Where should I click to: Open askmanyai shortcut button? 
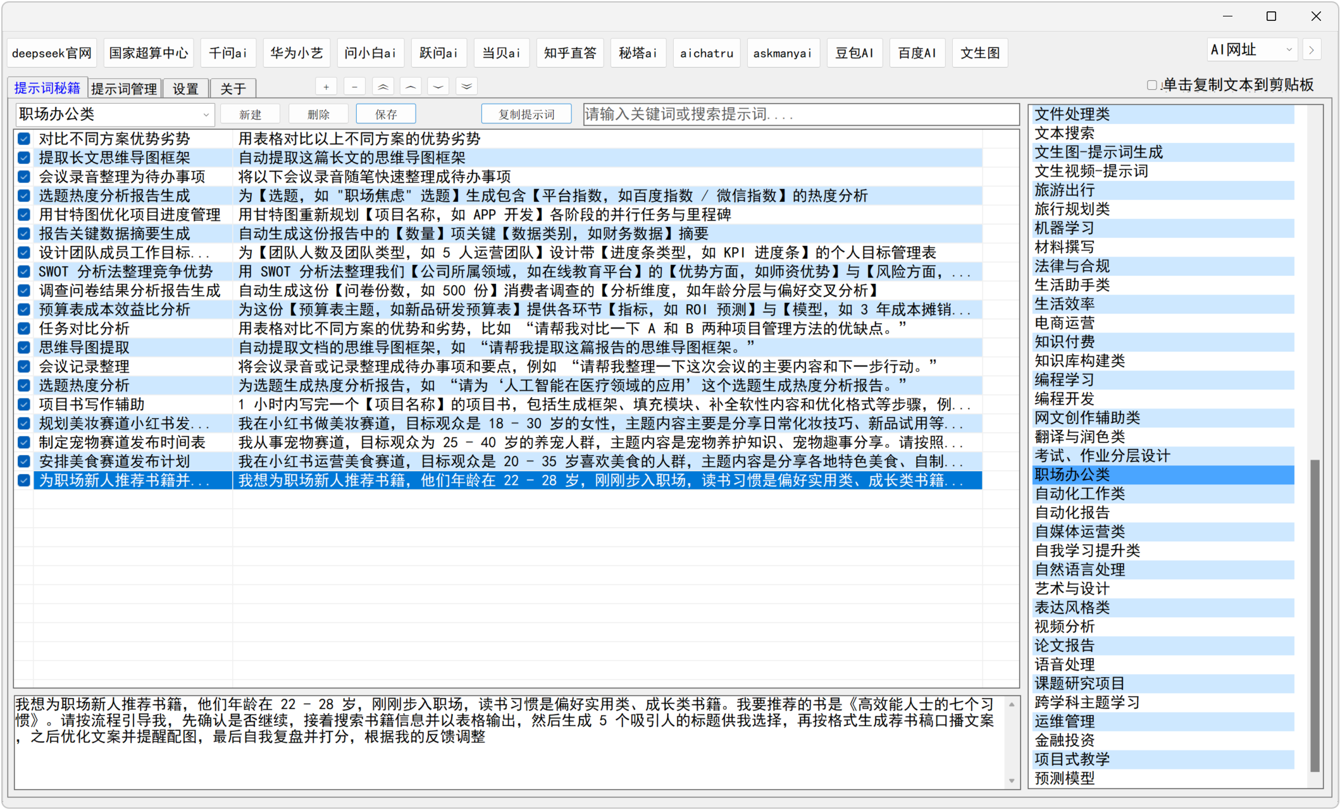(783, 53)
